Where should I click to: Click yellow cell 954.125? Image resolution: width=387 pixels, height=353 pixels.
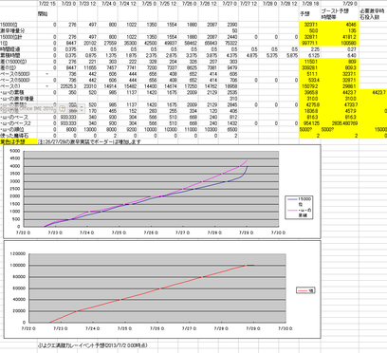(309, 123)
